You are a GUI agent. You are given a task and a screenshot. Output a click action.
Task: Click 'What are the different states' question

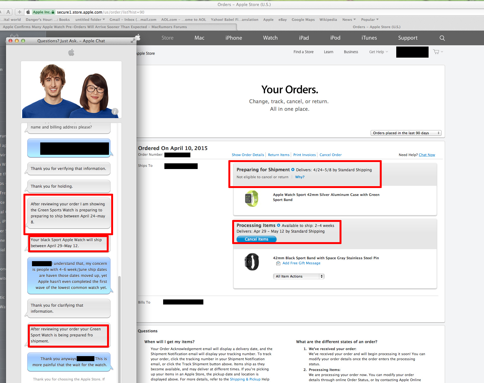point(337,342)
